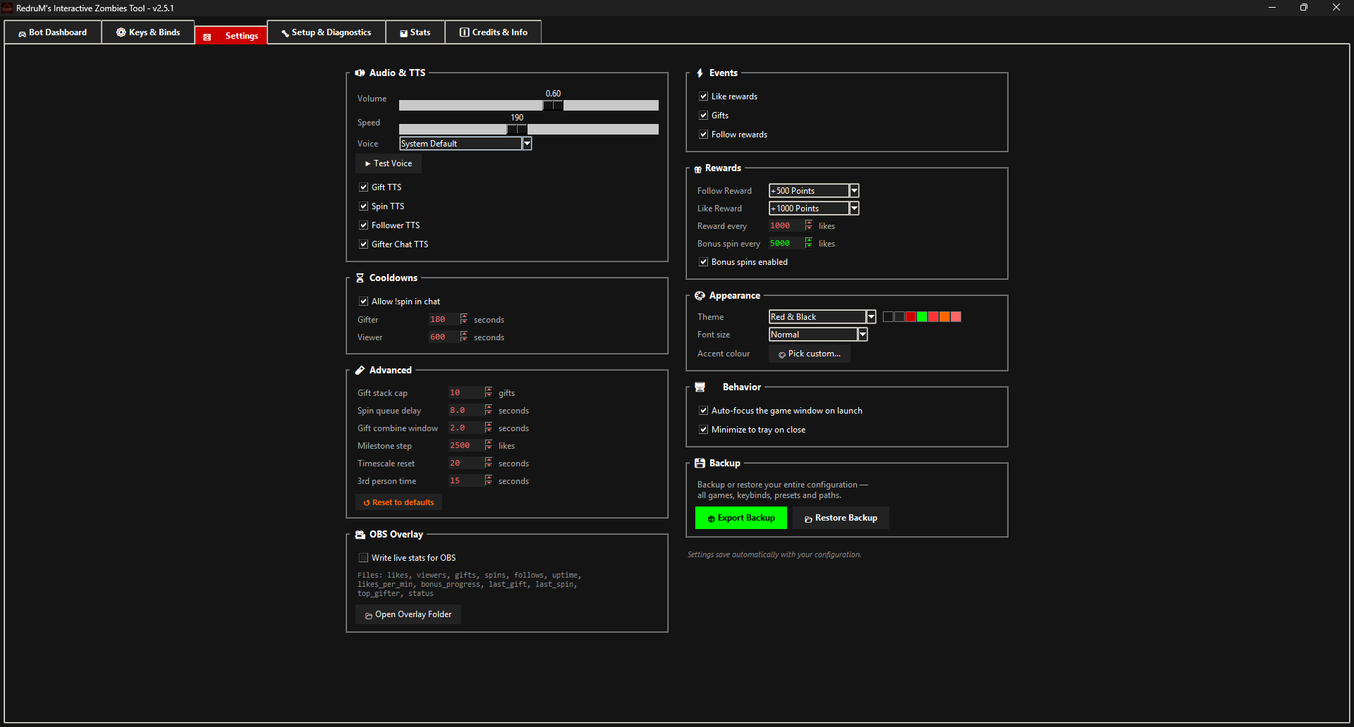Switch to the Keys & Binds tab

click(148, 32)
